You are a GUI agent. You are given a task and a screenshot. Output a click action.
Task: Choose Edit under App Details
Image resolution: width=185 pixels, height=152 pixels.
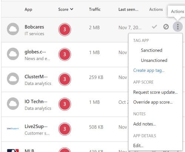click(x=138, y=146)
